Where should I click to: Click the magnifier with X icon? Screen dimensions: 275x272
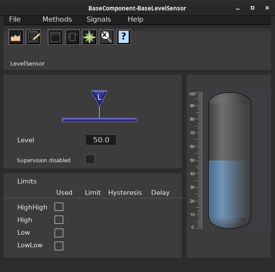click(106, 37)
